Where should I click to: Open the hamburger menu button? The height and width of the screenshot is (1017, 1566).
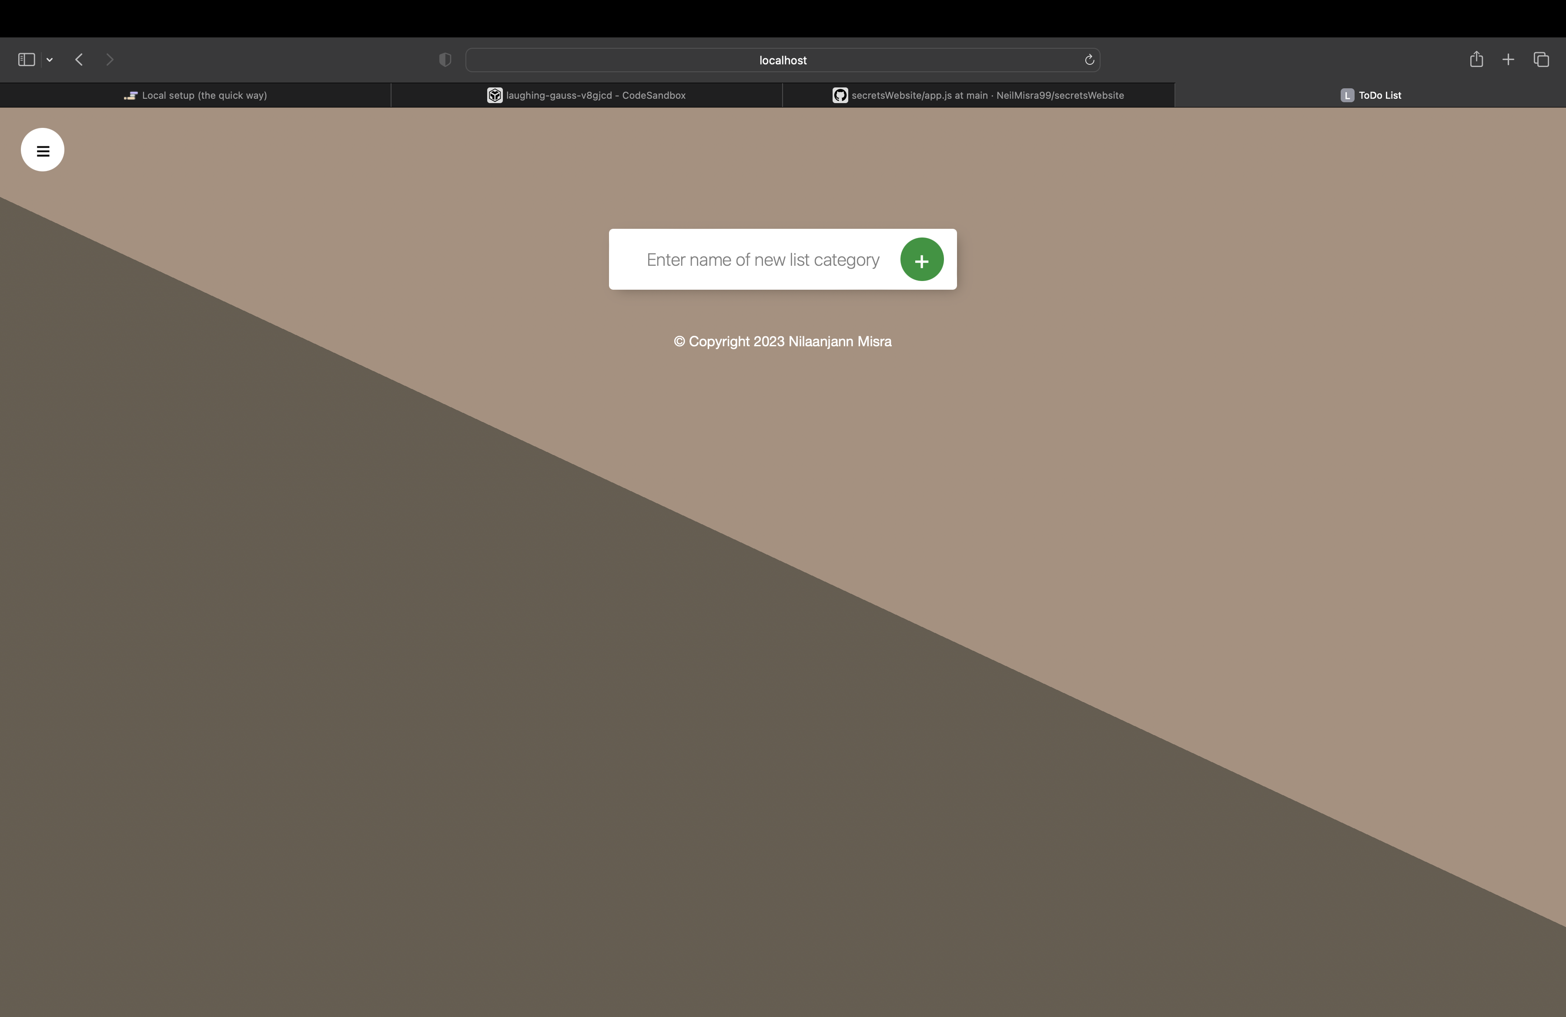point(43,150)
